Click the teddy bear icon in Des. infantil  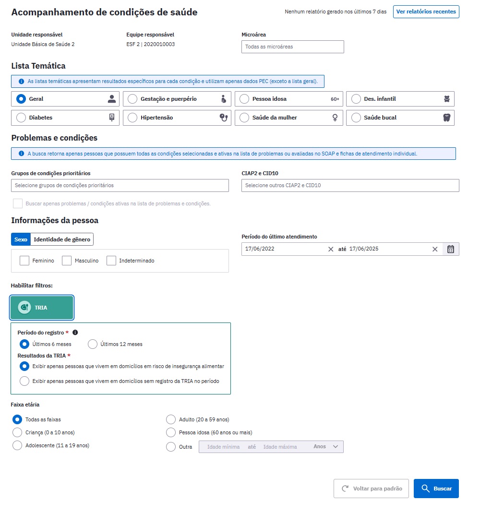[x=446, y=99]
